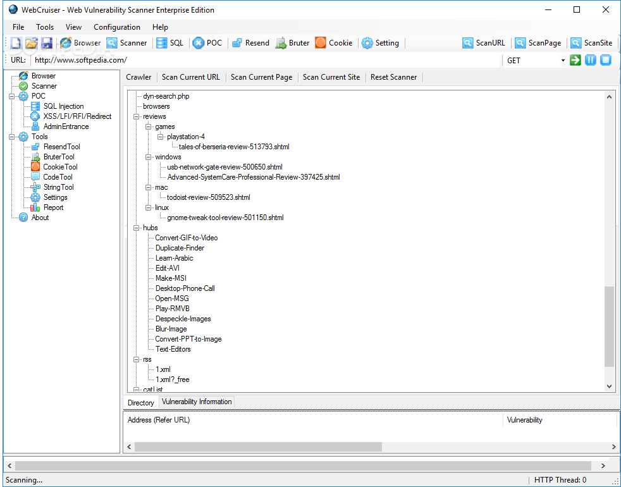
Task: Switch to the Directory tab
Action: pyautogui.click(x=140, y=403)
